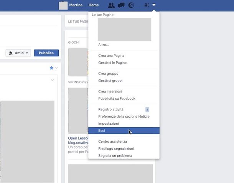The width and height of the screenshot is (234, 183).
Task: Choose Crea gruppo
Action: point(108,74)
